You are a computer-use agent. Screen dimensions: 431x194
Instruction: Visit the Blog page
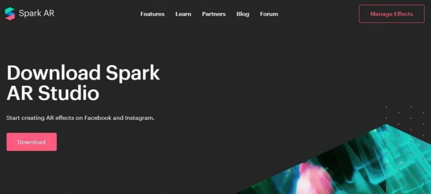(243, 14)
